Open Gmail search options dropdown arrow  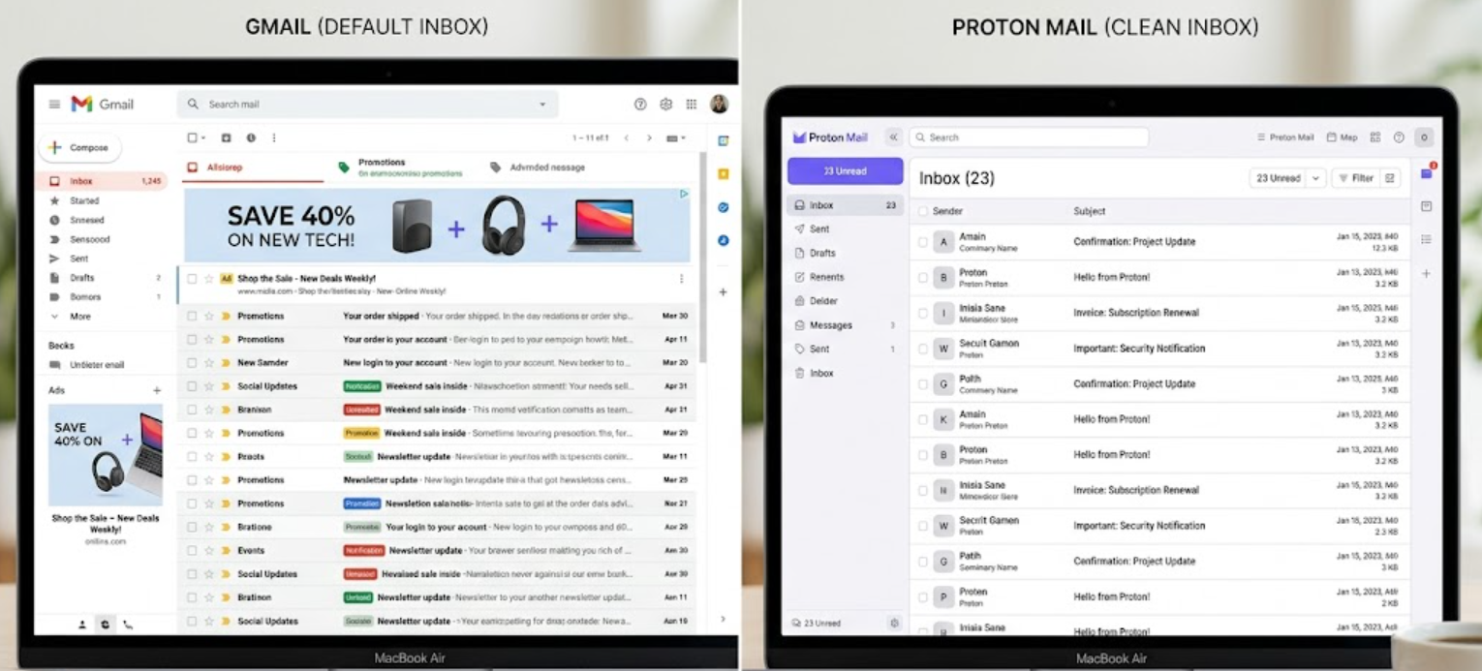tap(542, 105)
